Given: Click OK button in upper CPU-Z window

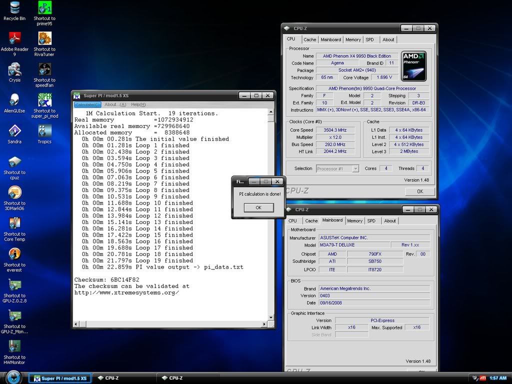Looking at the screenshot, I should pos(420,191).
